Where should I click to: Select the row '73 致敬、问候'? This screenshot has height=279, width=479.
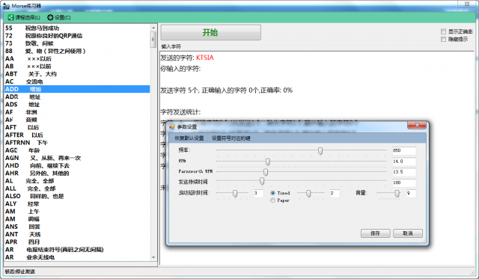[x=77, y=43]
